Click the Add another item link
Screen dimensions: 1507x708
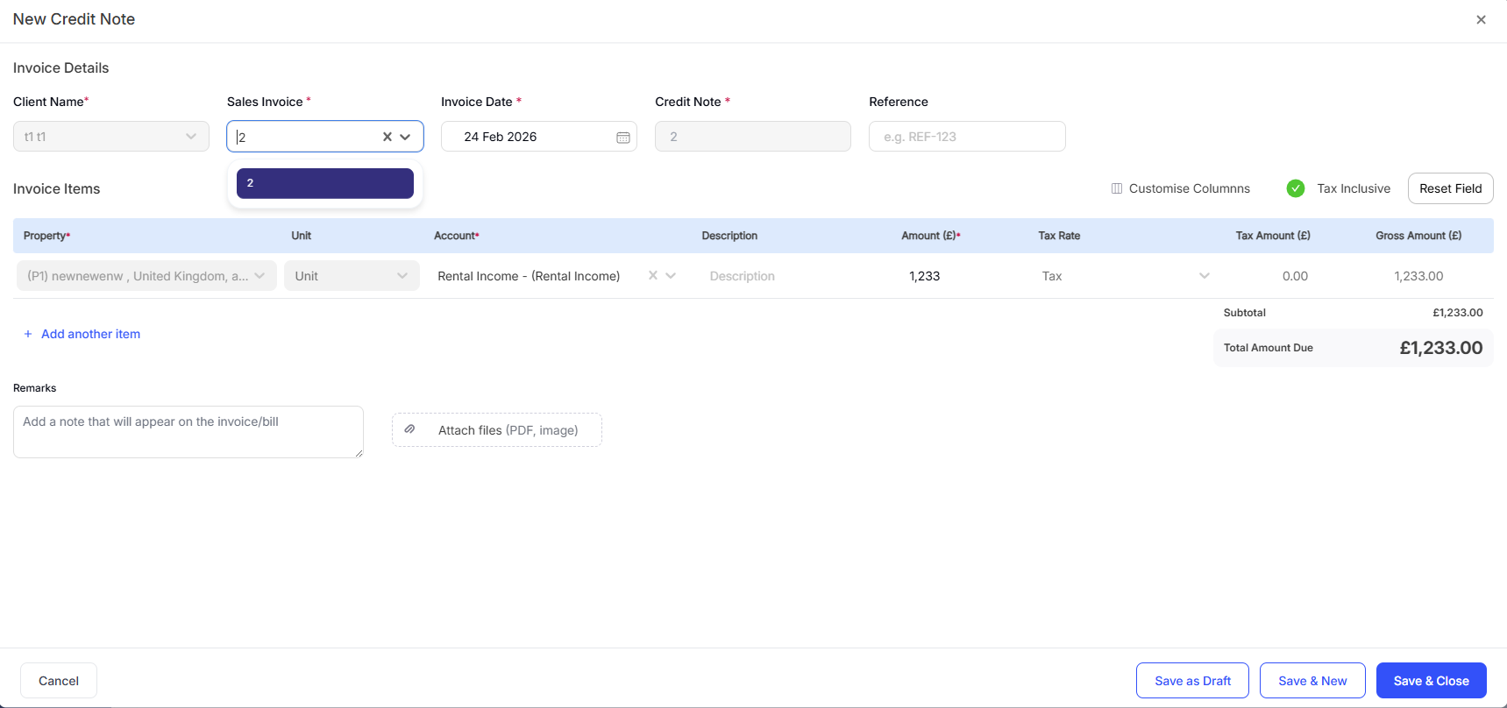click(x=90, y=334)
